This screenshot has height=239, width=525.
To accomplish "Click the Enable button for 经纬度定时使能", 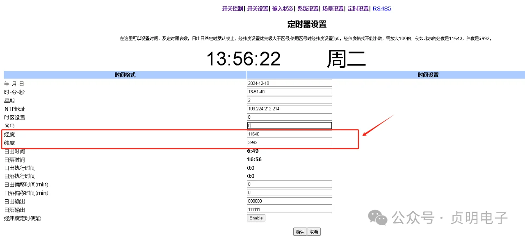I will 256,218.
